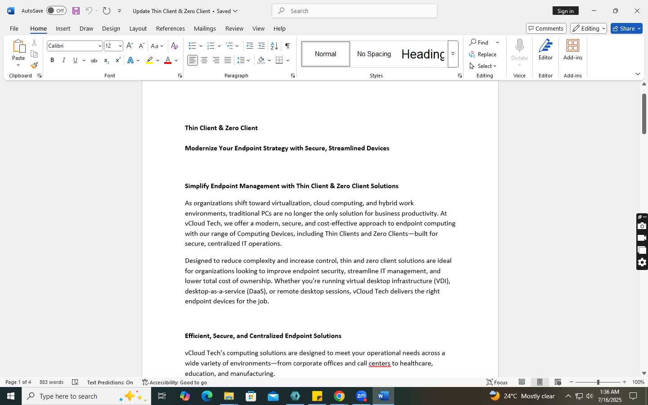Viewport: 648px width, 405px height.
Task: Click the Share button
Action: pyautogui.click(x=626, y=28)
